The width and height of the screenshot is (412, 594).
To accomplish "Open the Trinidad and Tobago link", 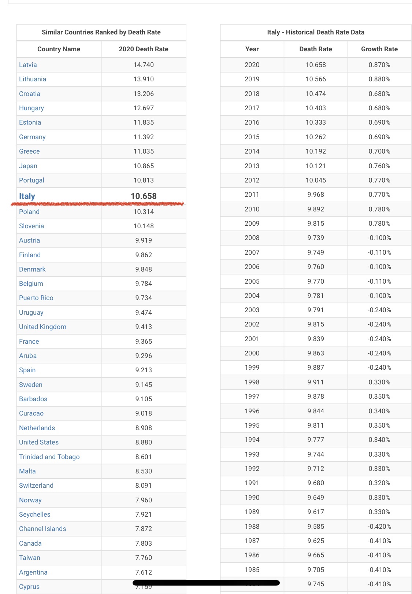I will click(49, 457).
